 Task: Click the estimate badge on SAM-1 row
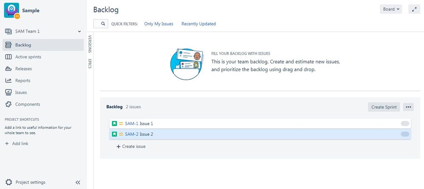click(405, 123)
